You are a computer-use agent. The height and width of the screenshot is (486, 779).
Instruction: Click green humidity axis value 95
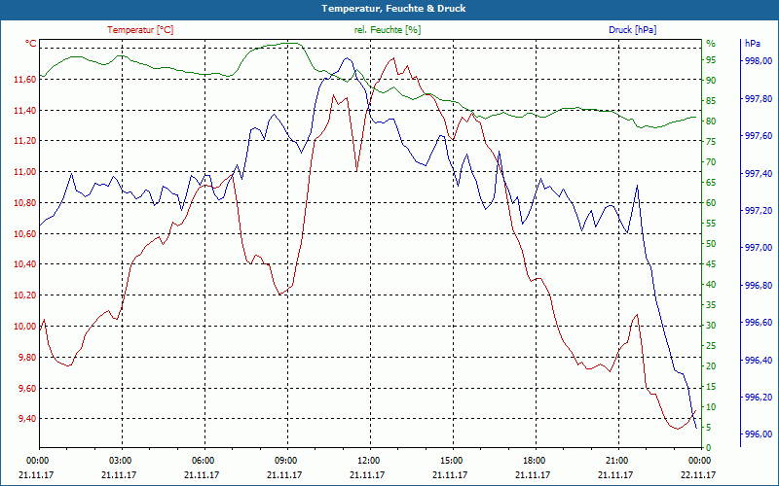(711, 60)
